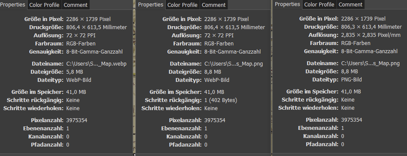The height and width of the screenshot is (156, 407).
Task: Click 'Schritte rückgängig: Keine' value in left panel
Action: (x=73, y=100)
